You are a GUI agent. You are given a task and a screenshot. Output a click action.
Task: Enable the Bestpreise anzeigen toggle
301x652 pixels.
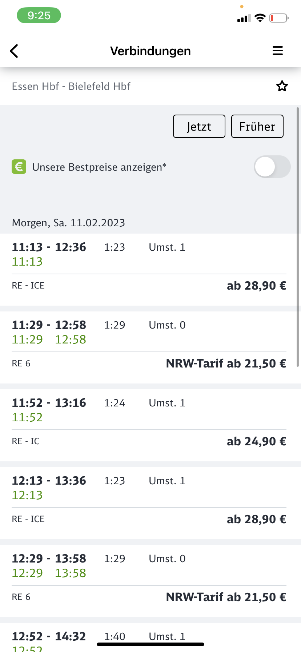(x=272, y=167)
